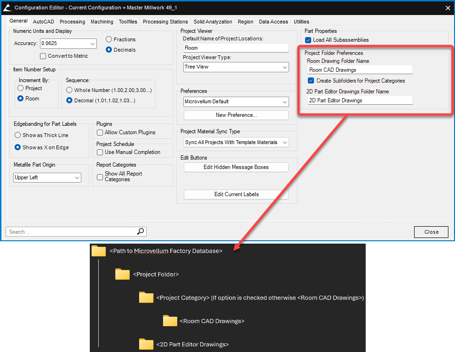Enable Show All Report Categories checkbox
The image size is (455, 352).
(x=100, y=177)
